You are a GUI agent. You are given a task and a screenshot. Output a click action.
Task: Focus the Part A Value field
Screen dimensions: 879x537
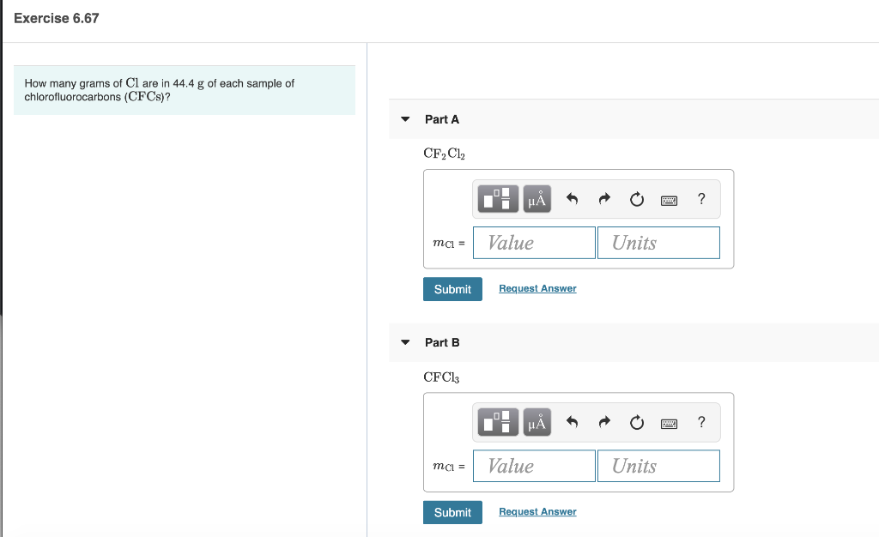pos(534,243)
